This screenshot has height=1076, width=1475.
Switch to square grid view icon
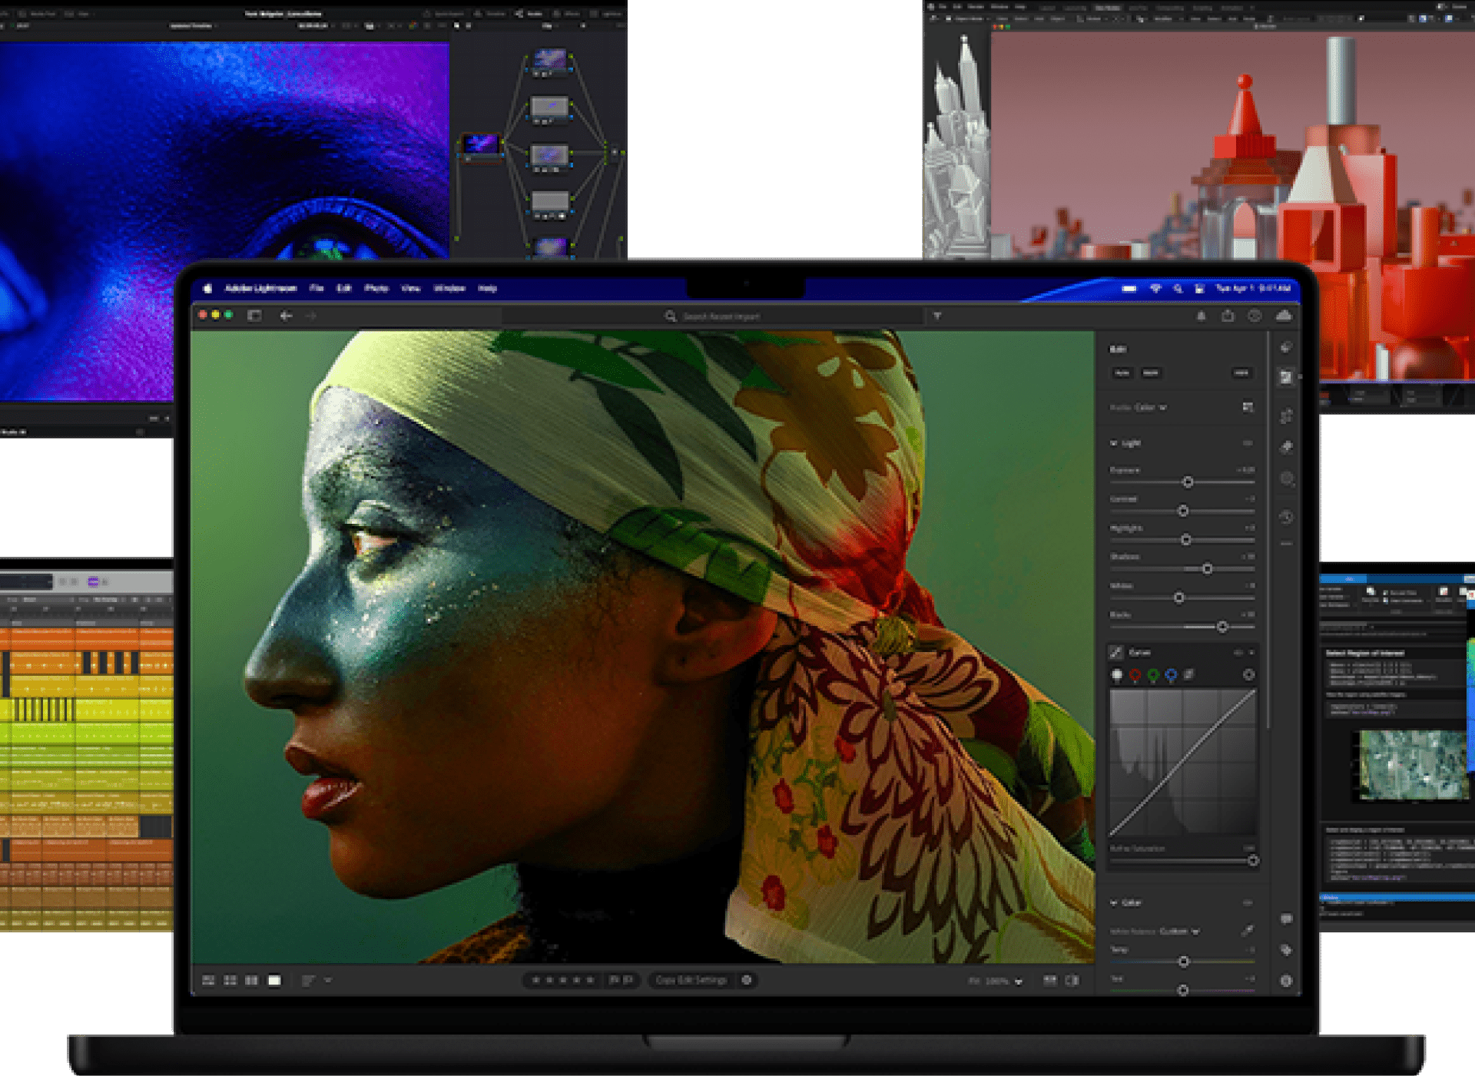pyautogui.click(x=230, y=981)
